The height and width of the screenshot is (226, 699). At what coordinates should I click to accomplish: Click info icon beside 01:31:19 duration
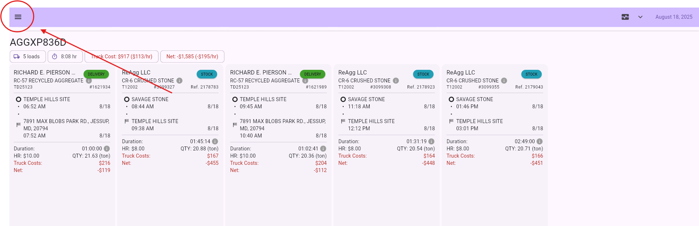431,141
